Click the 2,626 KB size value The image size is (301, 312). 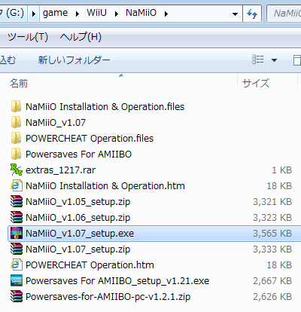(272, 297)
